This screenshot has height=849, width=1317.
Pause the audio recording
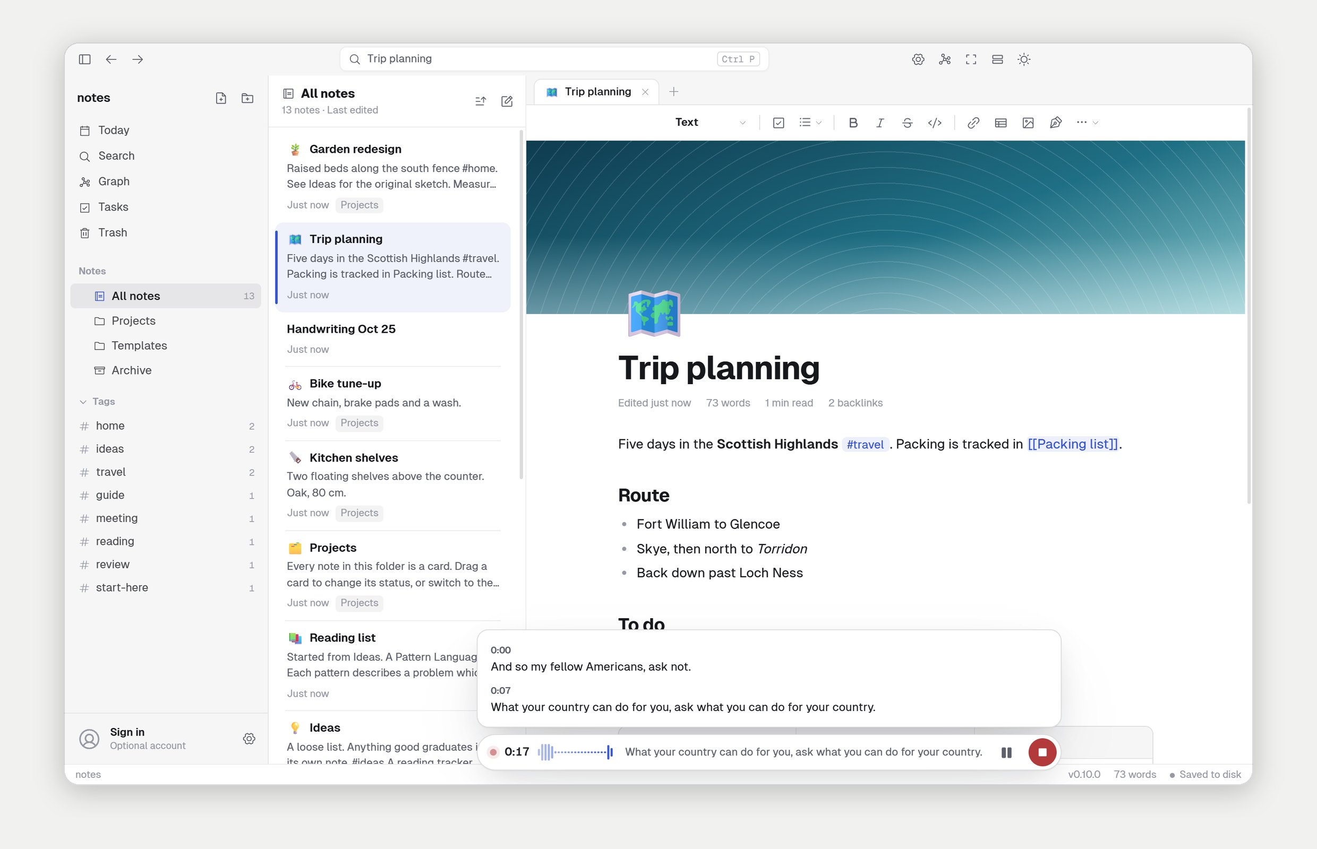1006,752
